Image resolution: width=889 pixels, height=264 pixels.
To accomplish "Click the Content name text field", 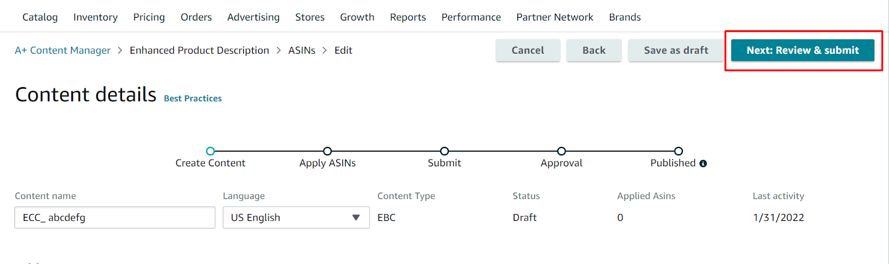I will (x=114, y=217).
